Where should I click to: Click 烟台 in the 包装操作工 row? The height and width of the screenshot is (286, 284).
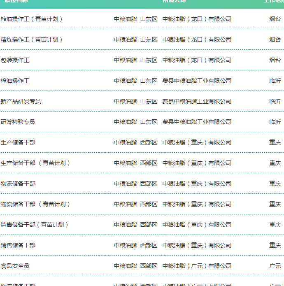pyautogui.click(x=275, y=60)
